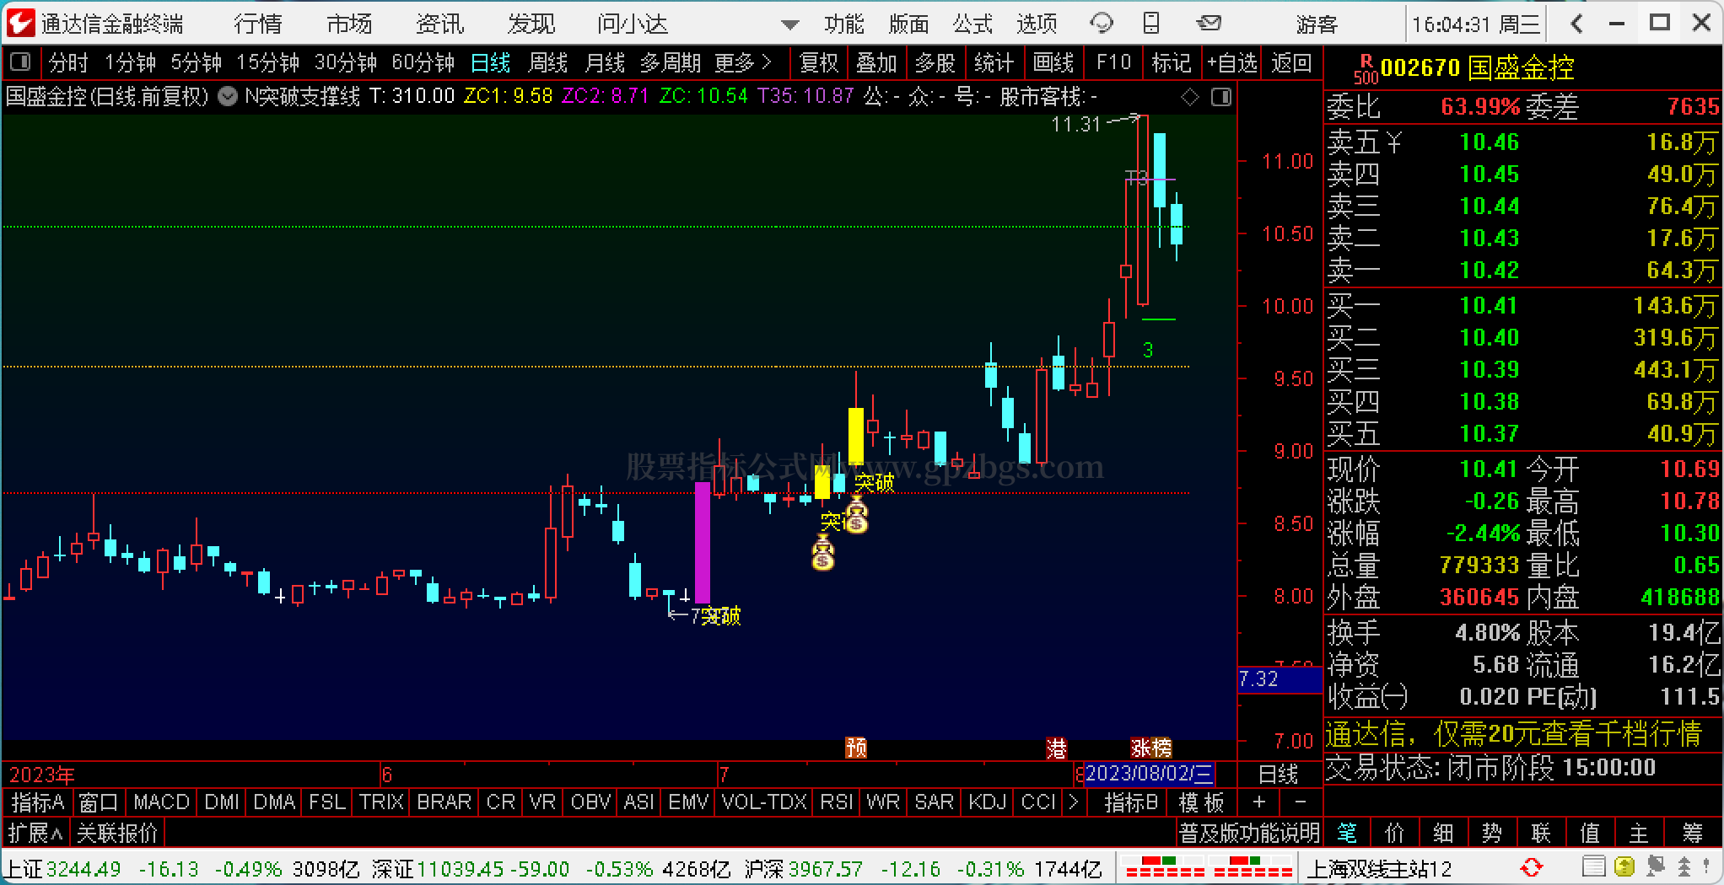This screenshot has width=1724, height=885.
Task: Switch chart to 15分钟 period
Action: tap(267, 63)
